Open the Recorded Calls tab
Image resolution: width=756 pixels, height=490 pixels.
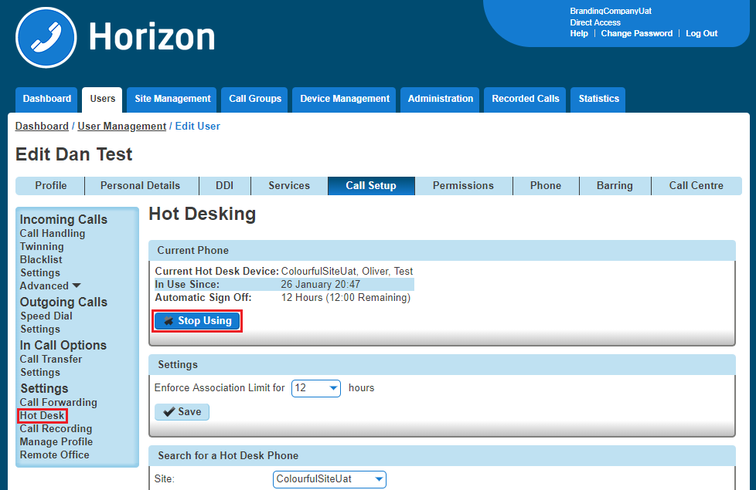pos(525,99)
